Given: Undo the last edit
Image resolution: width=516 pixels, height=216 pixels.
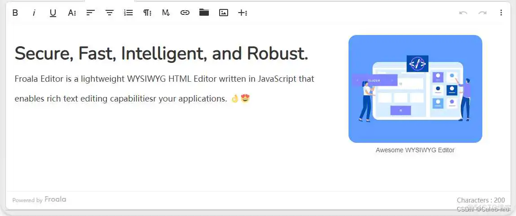Looking at the screenshot, I should (x=463, y=13).
